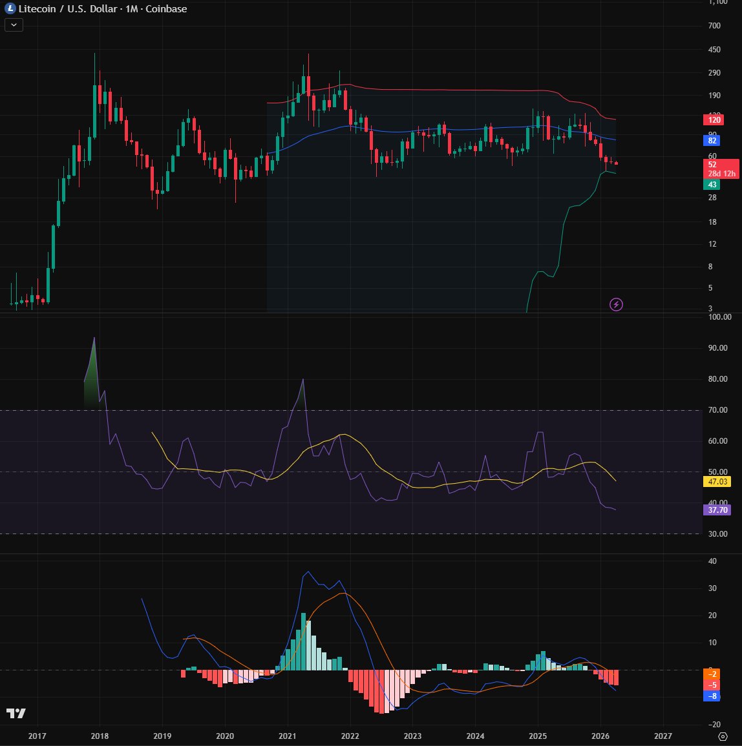Click the Litecoin coin logo icon
The height and width of the screenshot is (746, 742).
point(10,8)
